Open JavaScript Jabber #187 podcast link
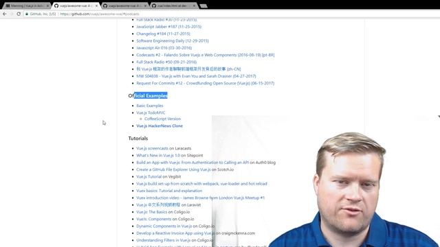The height and width of the screenshot is (247, 440). coord(168,27)
